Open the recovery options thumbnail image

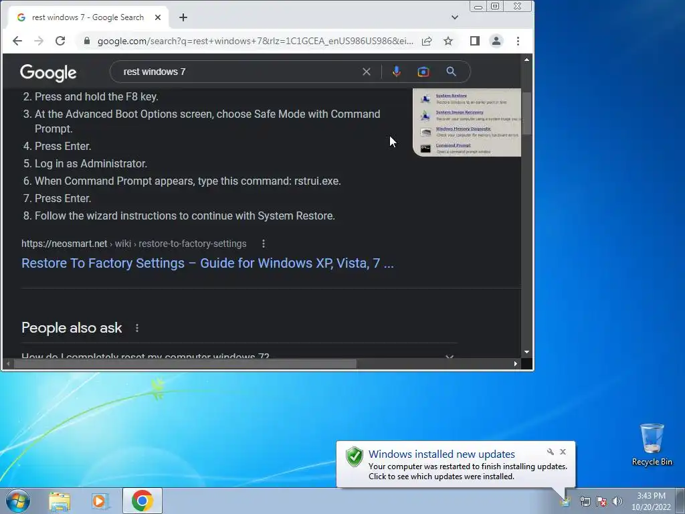(467, 122)
